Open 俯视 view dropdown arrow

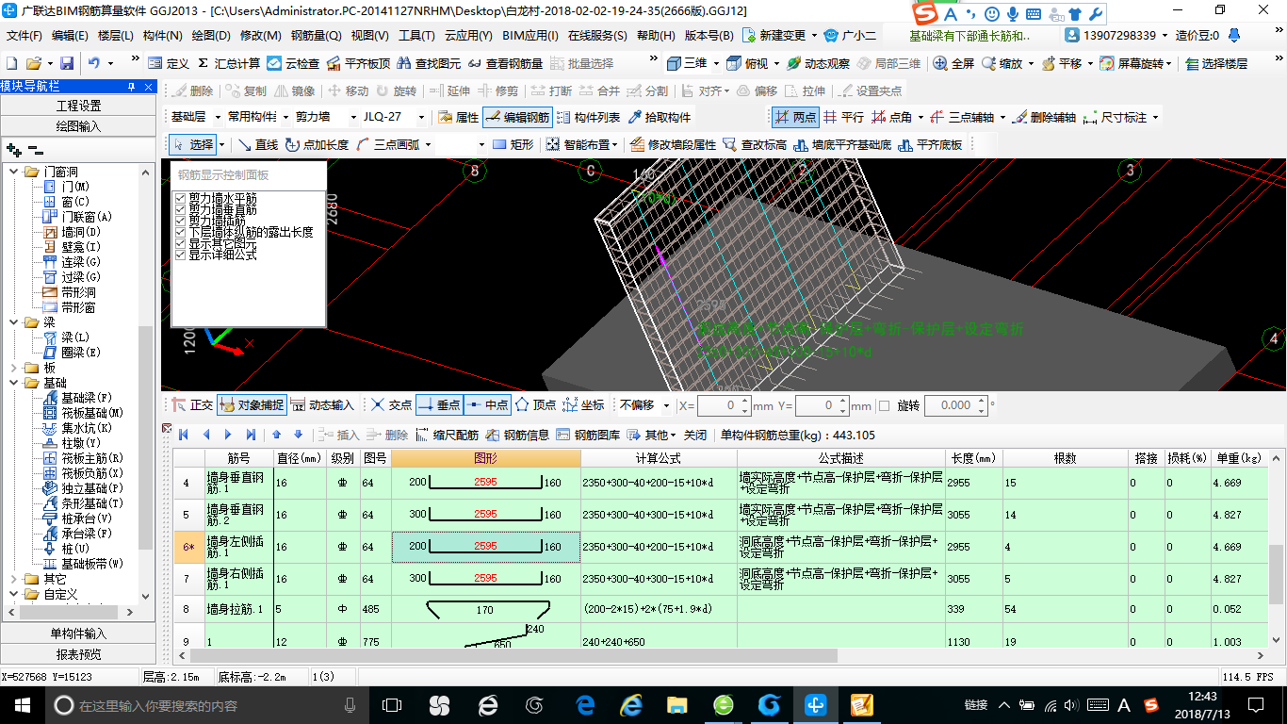click(776, 63)
